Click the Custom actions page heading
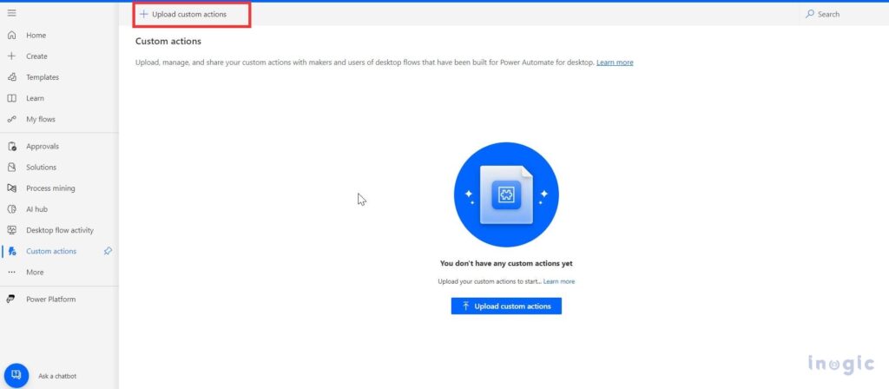Screen dimensions: 889x389 (168, 42)
